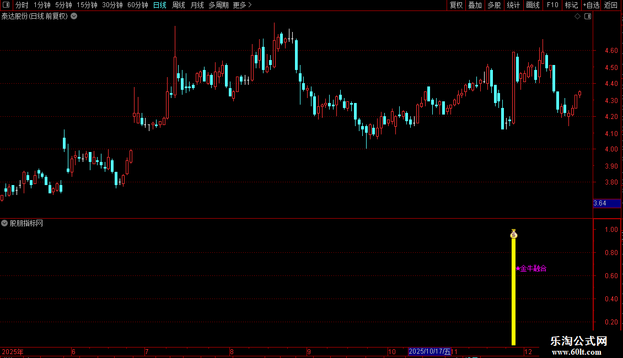Toggle the right side panel icon
The image size is (623, 358).
(x=588, y=17)
